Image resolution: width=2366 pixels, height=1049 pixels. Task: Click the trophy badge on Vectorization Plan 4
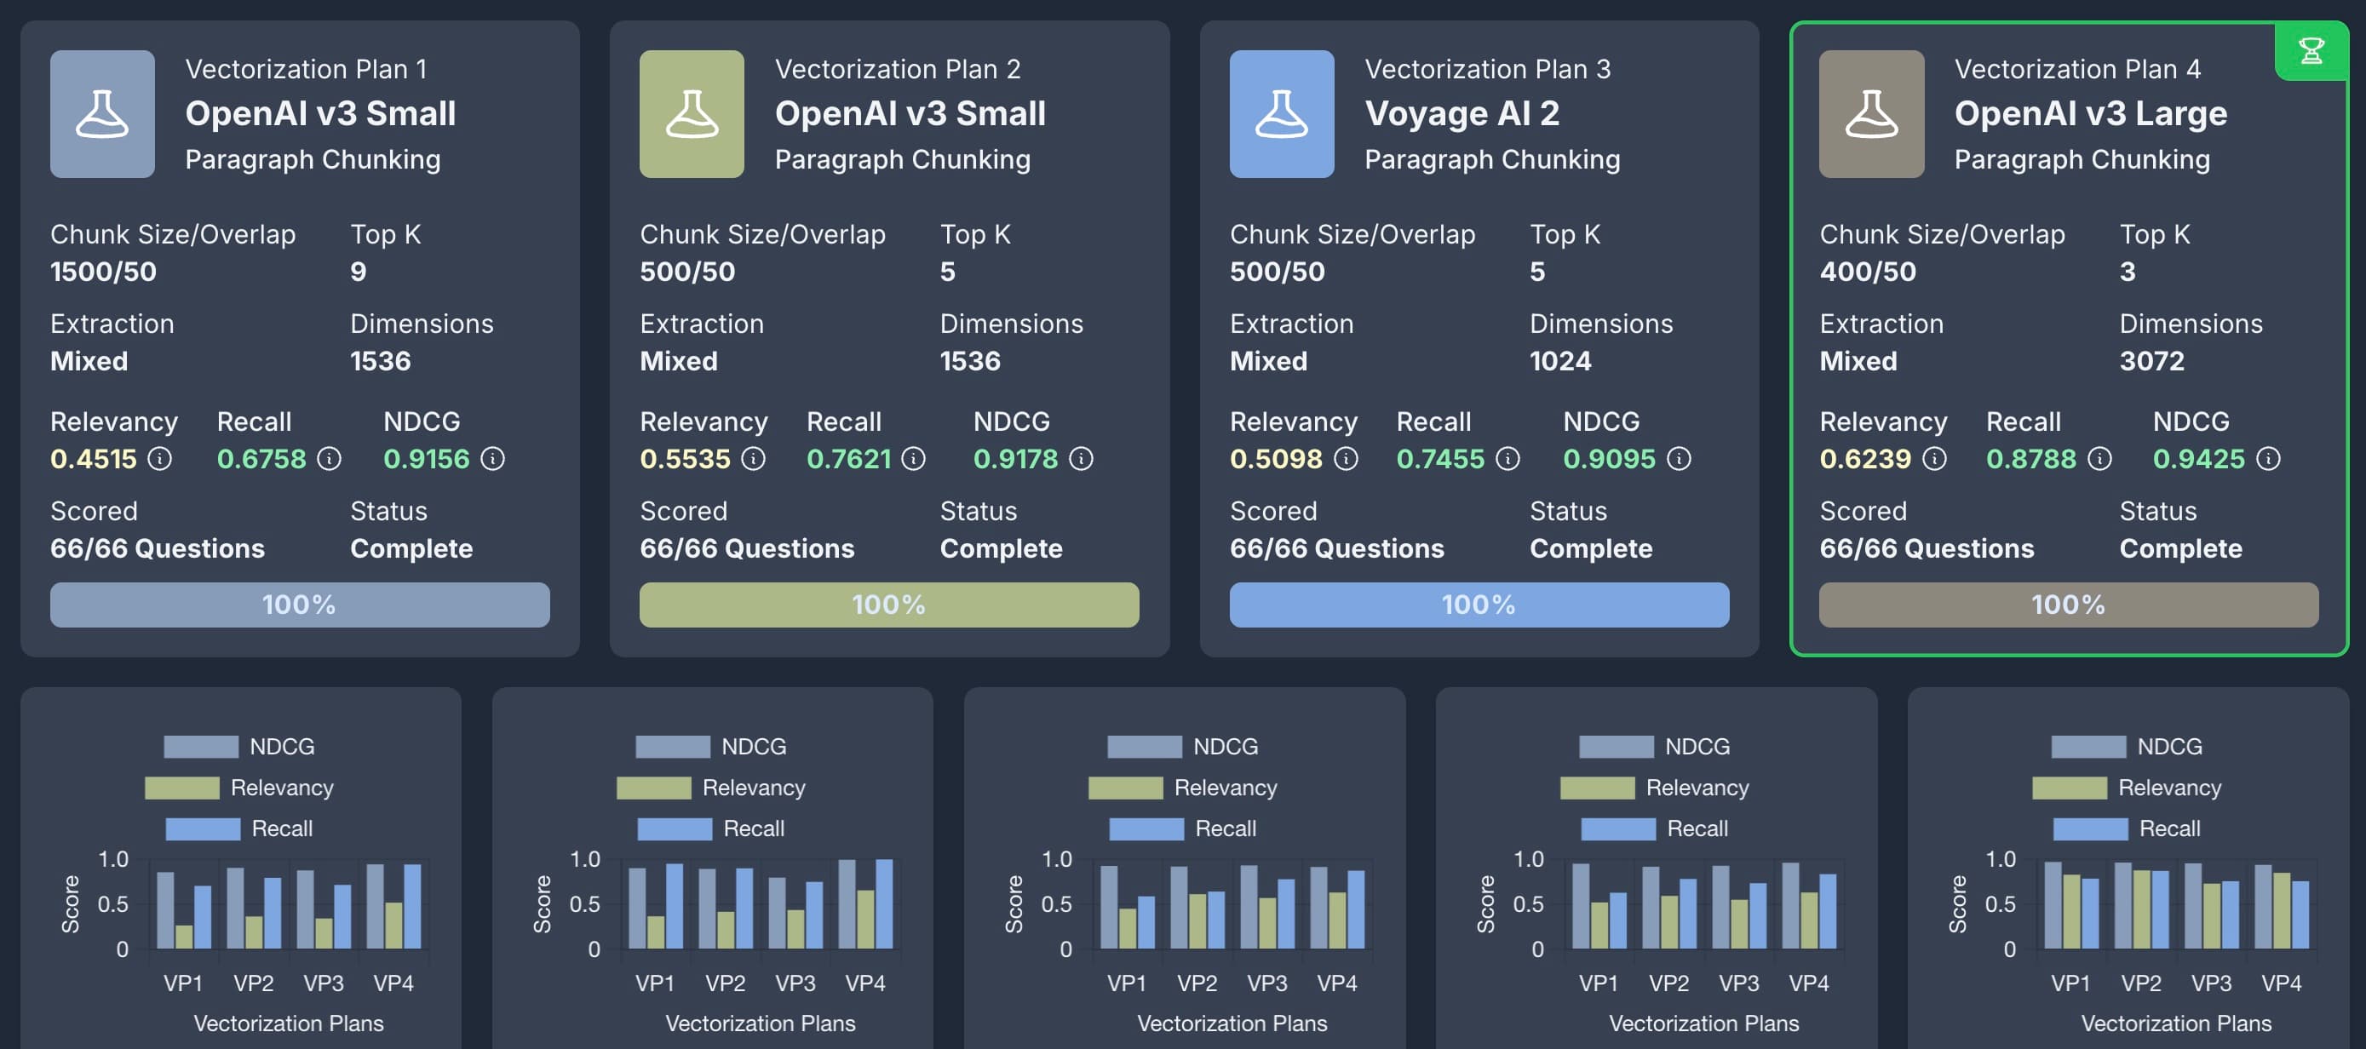click(x=2311, y=51)
